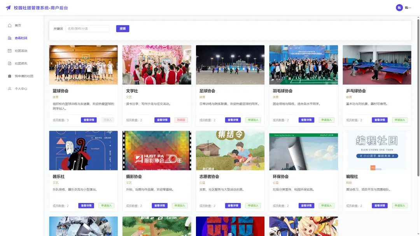The height and width of the screenshot is (236, 420).
Task: Click the page vertical scrollbar
Action: point(418,97)
